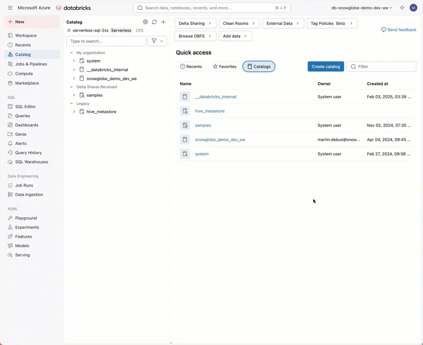Refresh the catalog tree
The width and height of the screenshot is (423, 345).
154,22
